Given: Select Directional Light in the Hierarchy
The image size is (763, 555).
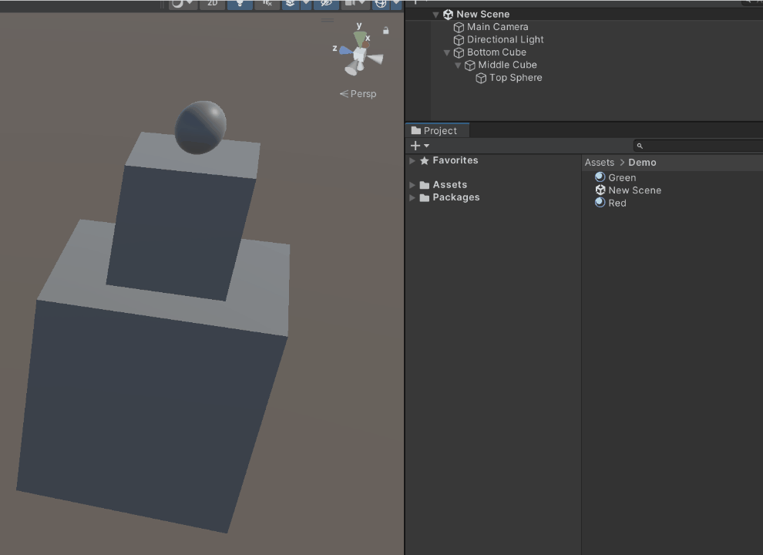Looking at the screenshot, I should pyautogui.click(x=505, y=39).
